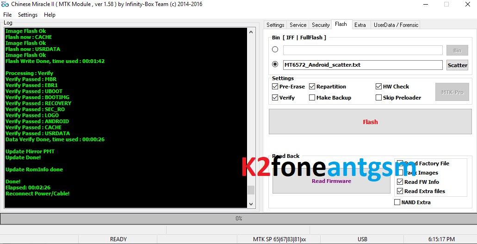Click the 'Processing : Verify' log line
This screenshot has width=477, height=244.
pos(29,73)
